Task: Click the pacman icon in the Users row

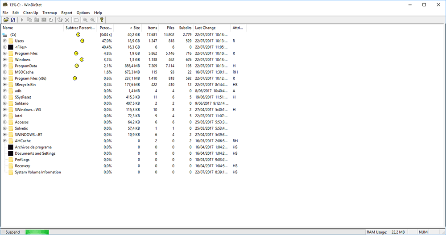Action: click(82, 41)
